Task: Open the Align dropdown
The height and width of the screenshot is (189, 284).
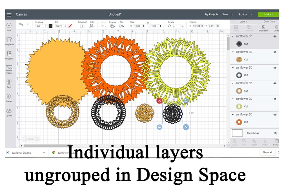Action: [103, 26]
